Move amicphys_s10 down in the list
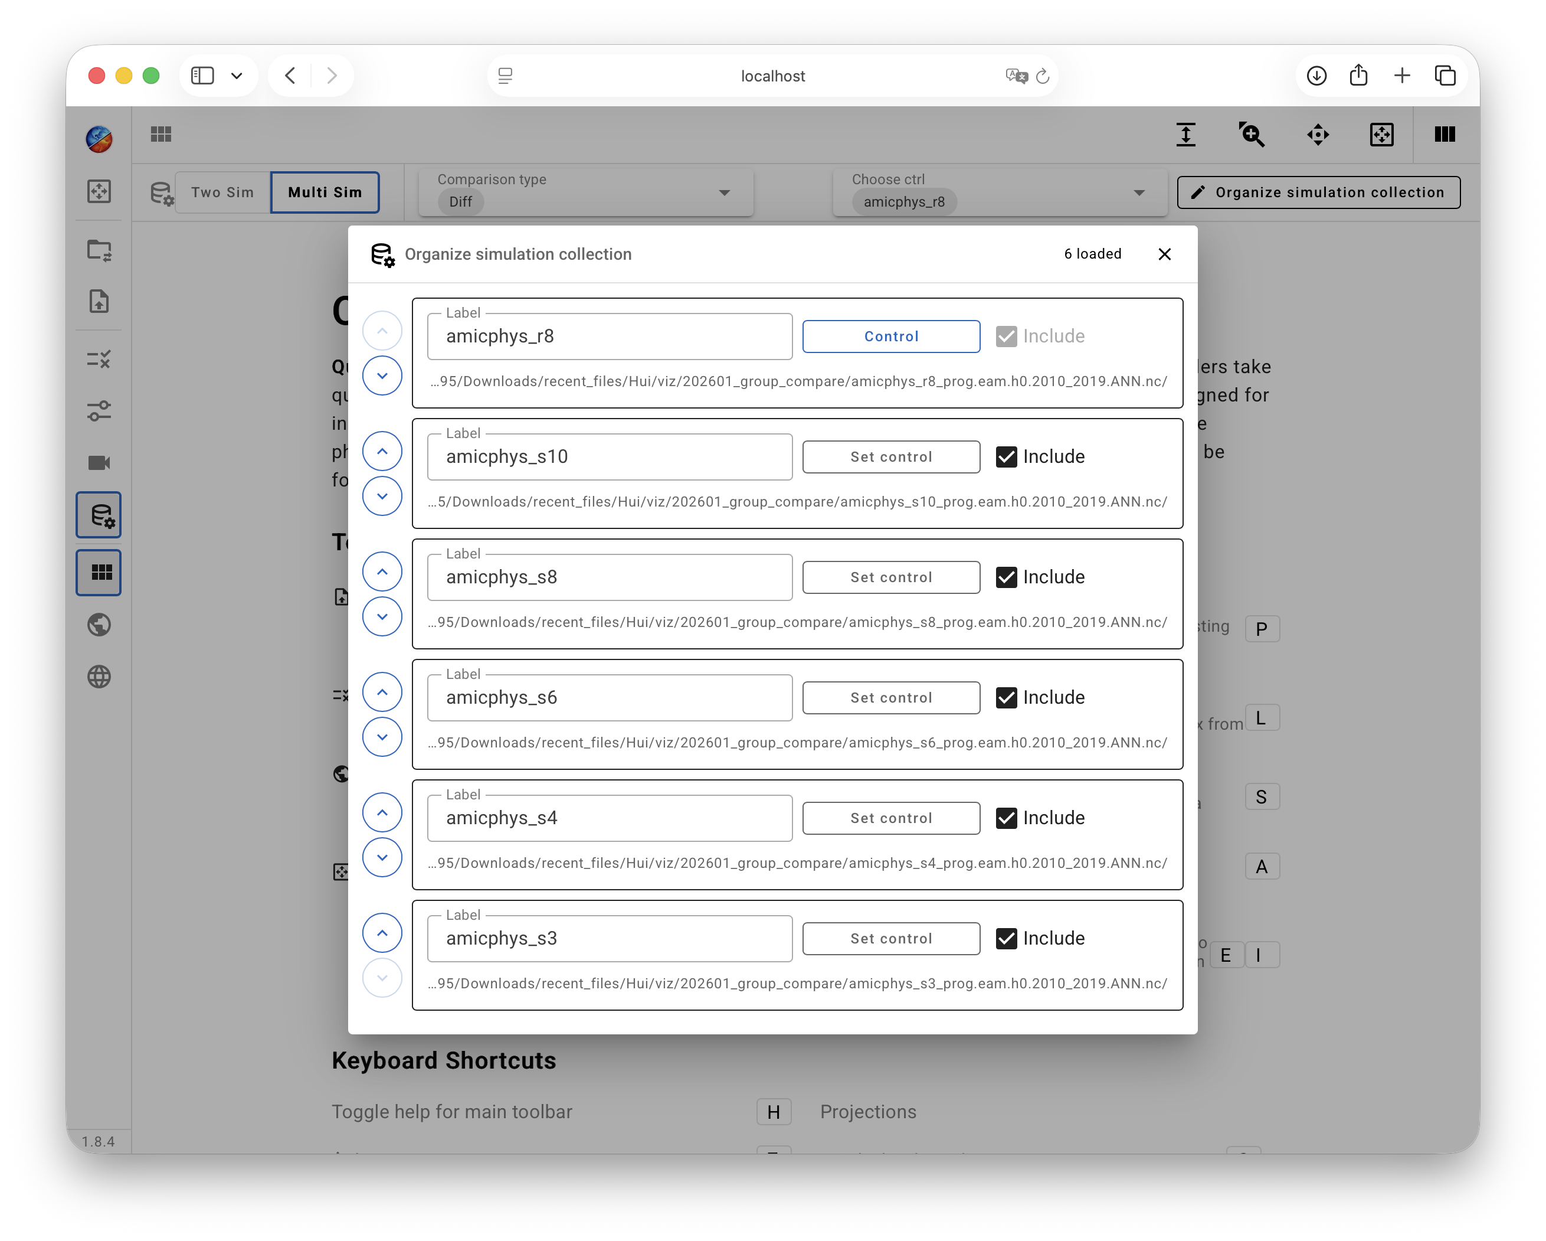 (x=382, y=496)
